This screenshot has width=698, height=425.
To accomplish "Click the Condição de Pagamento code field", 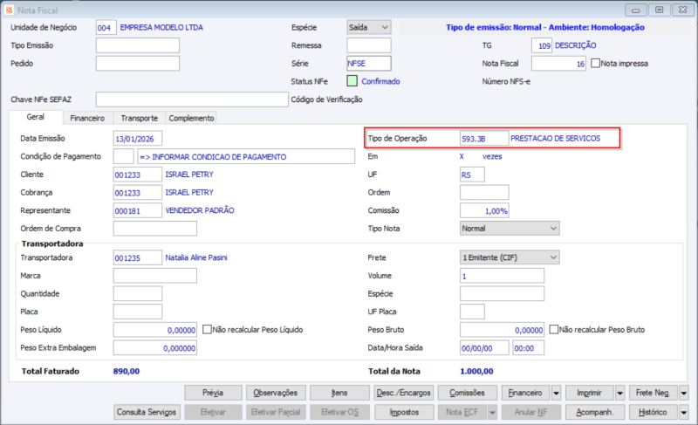I will coord(123,156).
